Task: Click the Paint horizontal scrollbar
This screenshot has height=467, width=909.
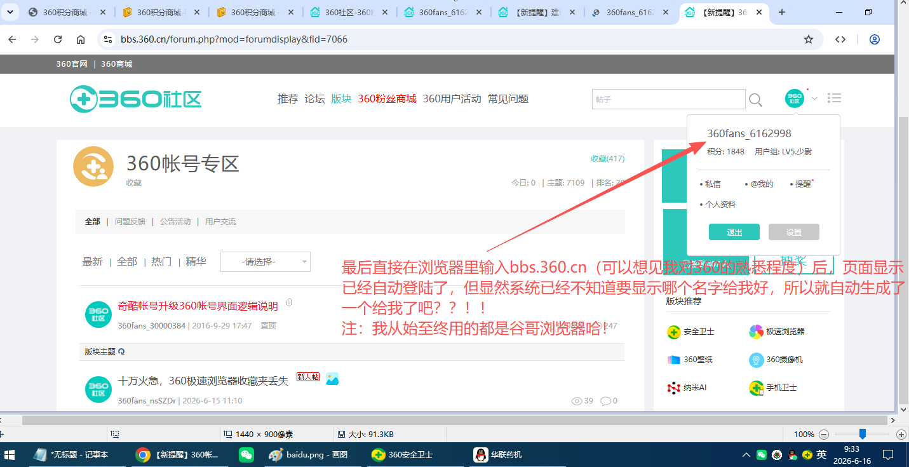Action: pos(455,421)
